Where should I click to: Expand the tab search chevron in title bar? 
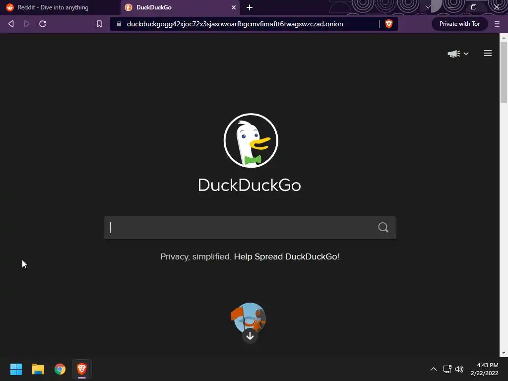[x=428, y=7]
